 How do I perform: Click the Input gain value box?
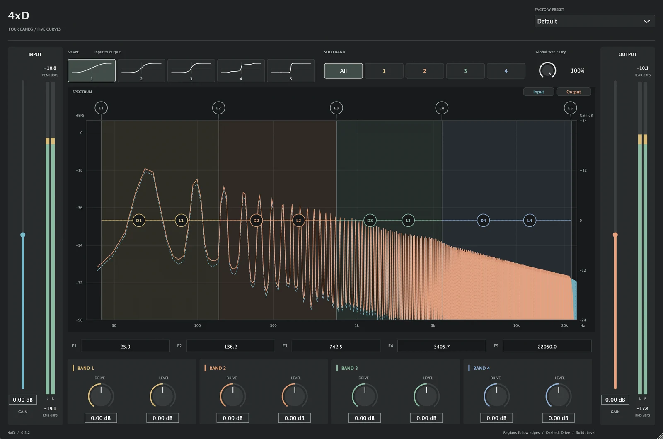tap(23, 400)
